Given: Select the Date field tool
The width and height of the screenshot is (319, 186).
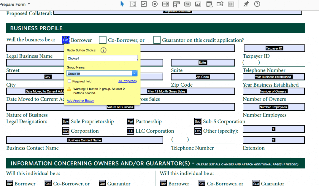Looking at the screenshot, I should pos(209,4).
